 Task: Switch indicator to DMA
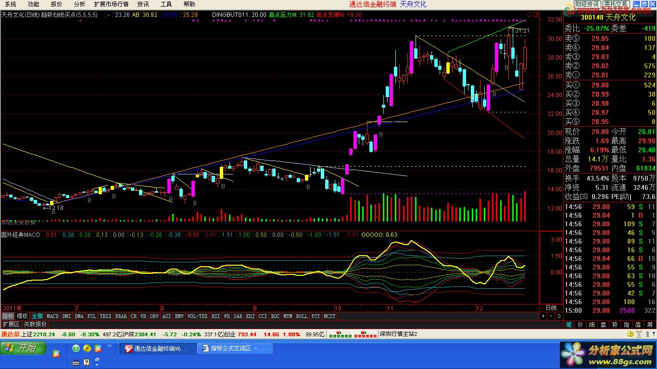[79, 316]
